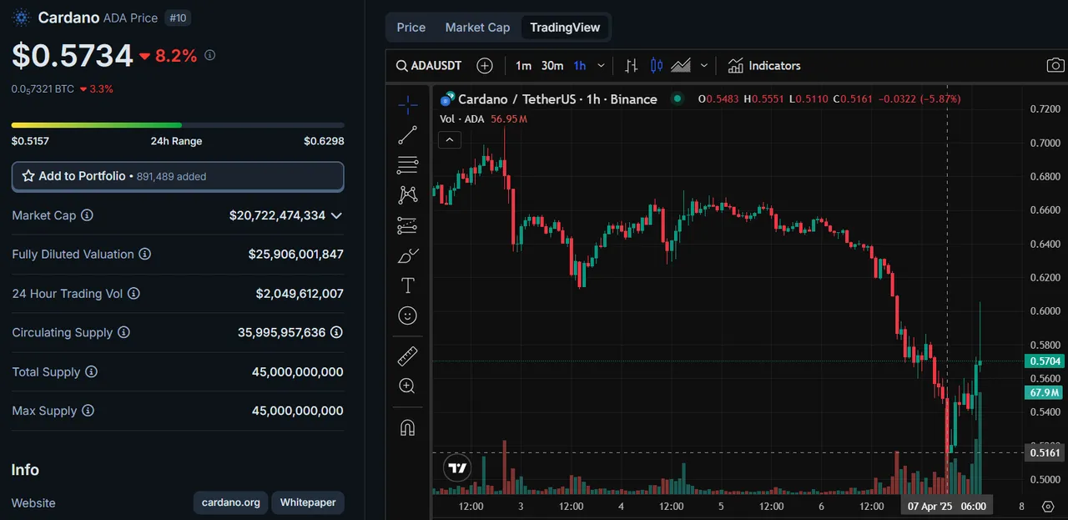Open the forecasting and measurement tools

pos(407,225)
